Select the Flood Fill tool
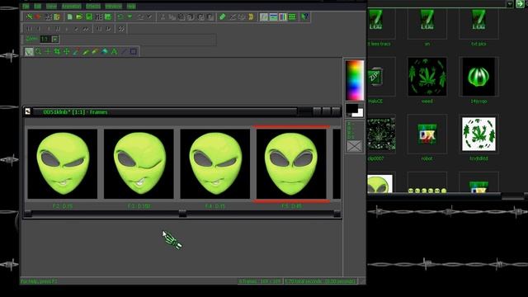Image resolution: width=528 pixels, height=297 pixels. (105, 51)
